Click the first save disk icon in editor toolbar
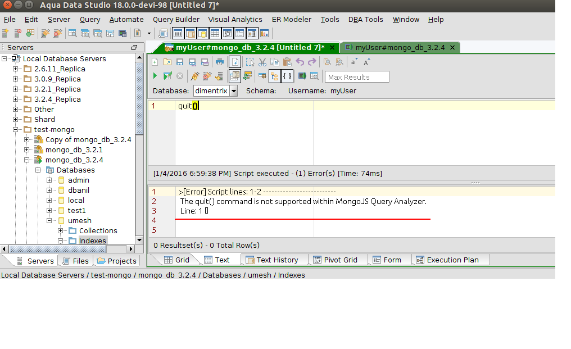 (x=179, y=62)
